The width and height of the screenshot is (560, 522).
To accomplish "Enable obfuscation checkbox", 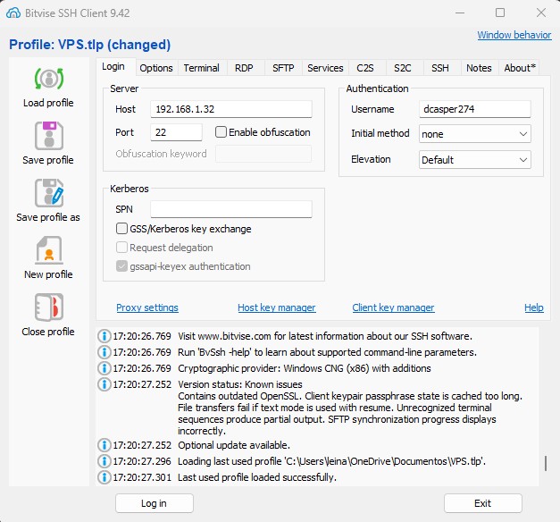I will 221,132.
